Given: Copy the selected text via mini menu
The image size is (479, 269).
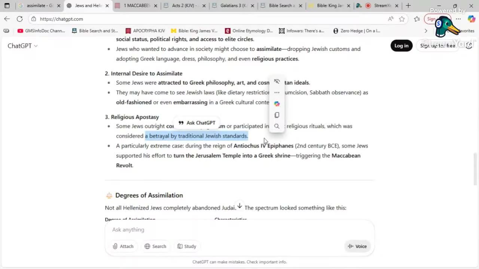Looking at the screenshot, I should 277,115.
